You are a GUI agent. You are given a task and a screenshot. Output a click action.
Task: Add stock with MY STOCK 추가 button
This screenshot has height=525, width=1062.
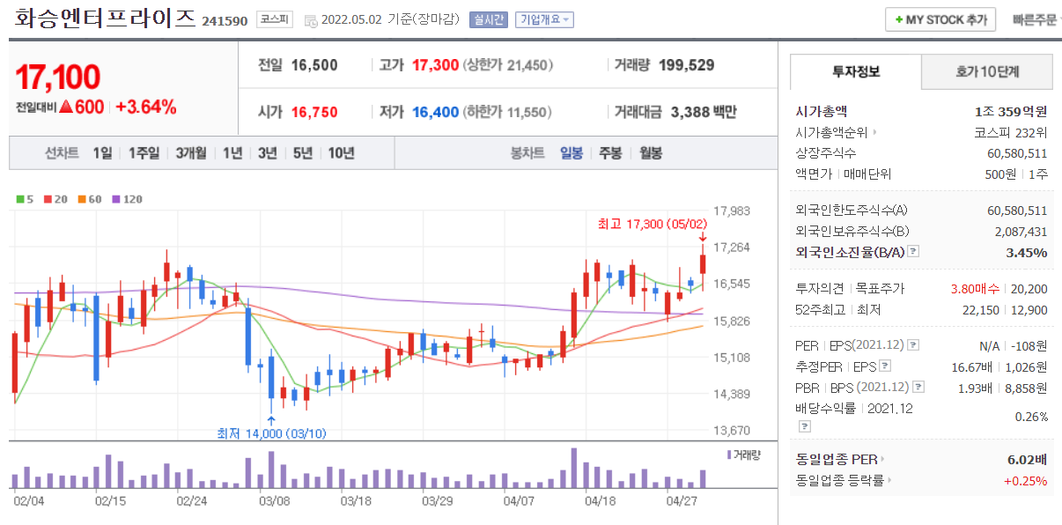(x=940, y=19)
